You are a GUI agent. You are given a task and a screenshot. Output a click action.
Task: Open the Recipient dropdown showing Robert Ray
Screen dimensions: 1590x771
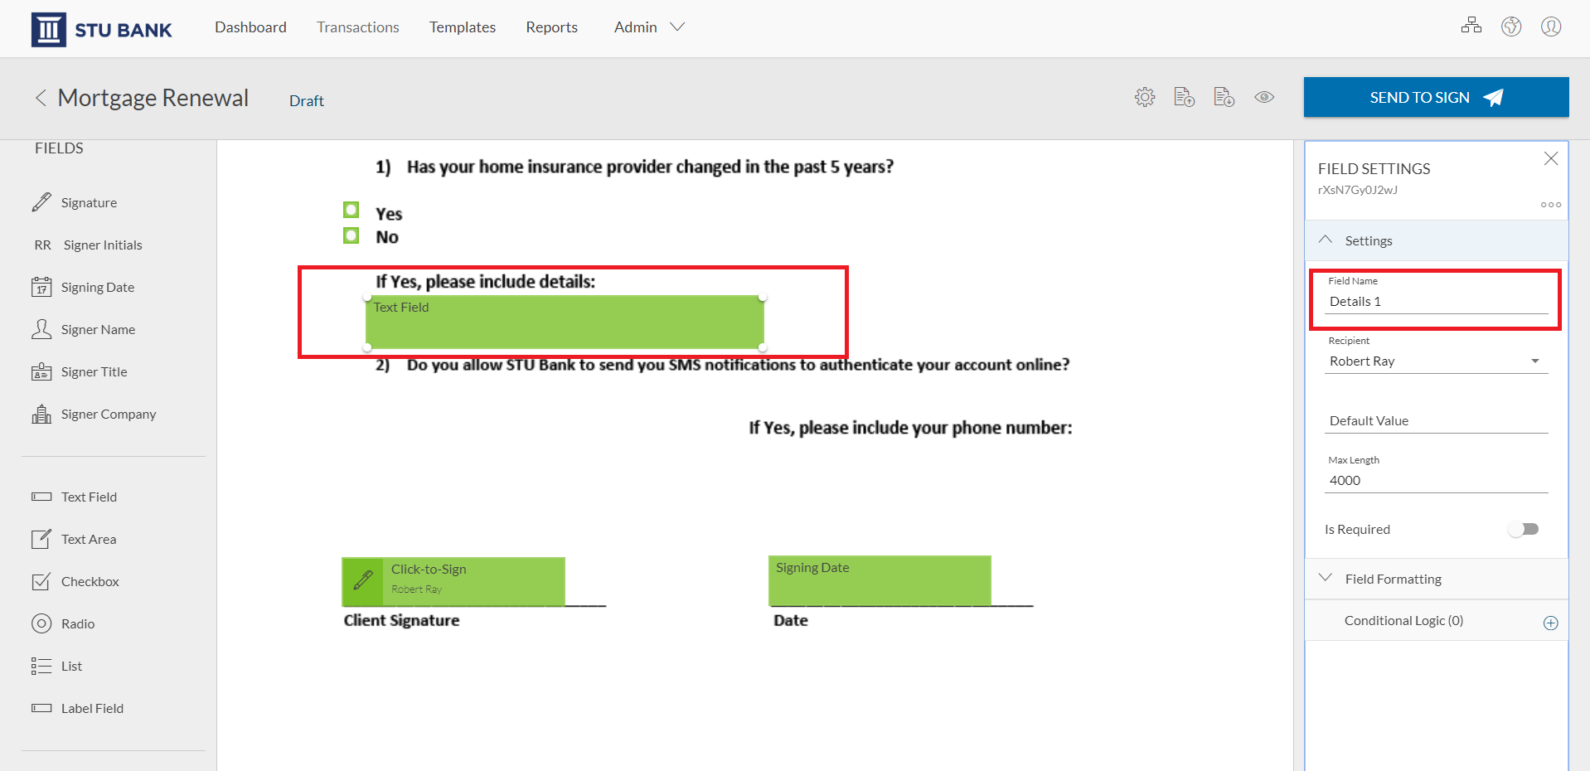click(x=1436, y=361)
